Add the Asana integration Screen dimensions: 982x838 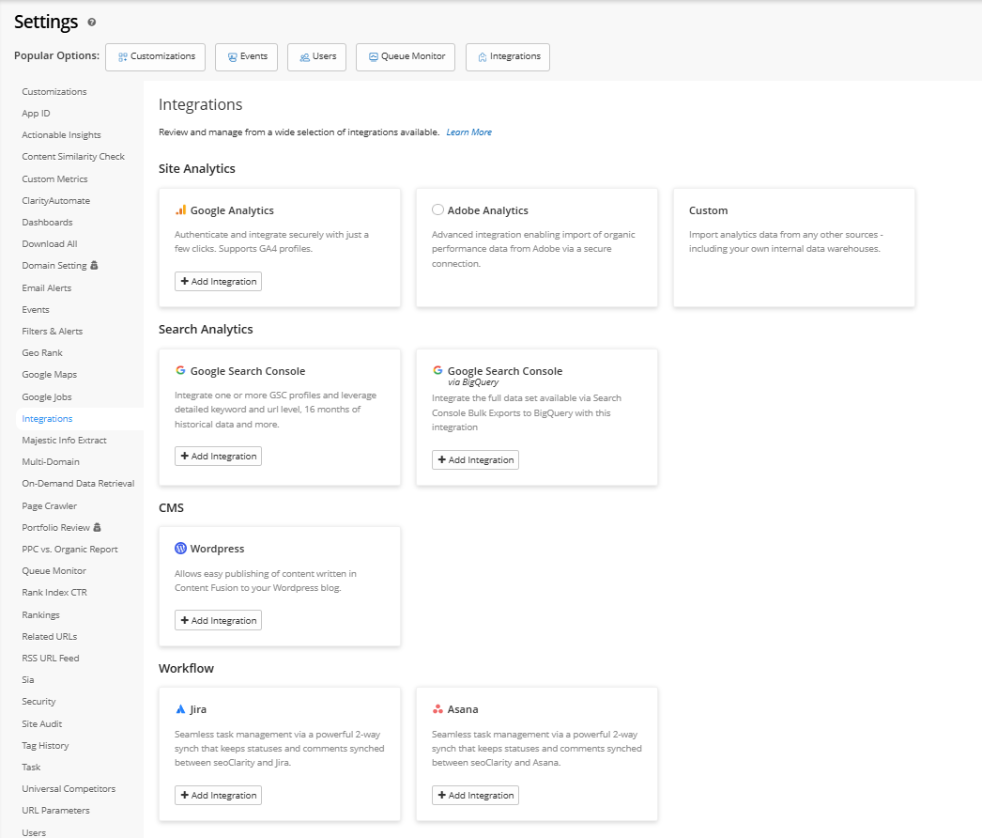click(x=475, y=796)
